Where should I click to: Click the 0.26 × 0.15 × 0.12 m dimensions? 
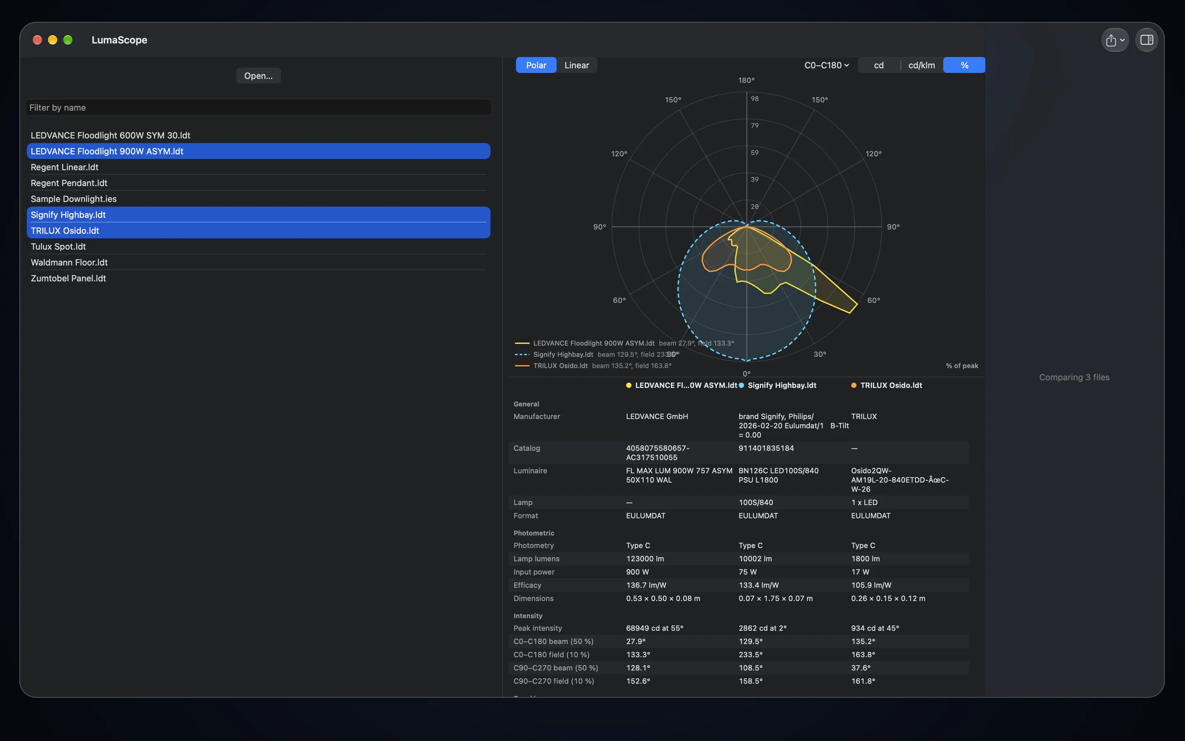[888, 599]
